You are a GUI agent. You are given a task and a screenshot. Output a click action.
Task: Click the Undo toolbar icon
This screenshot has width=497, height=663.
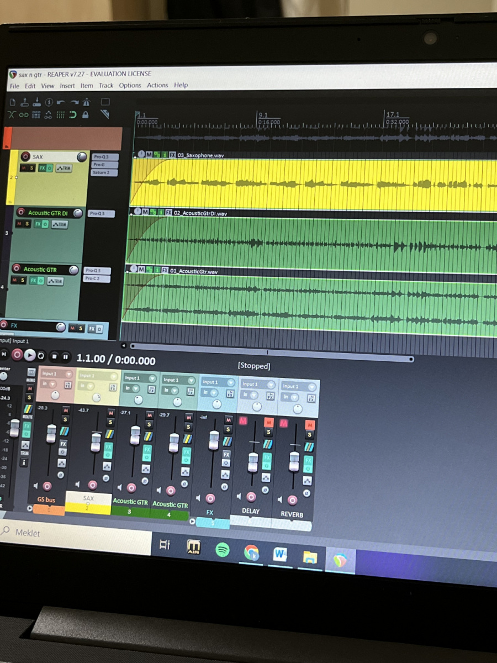(61, 102)
